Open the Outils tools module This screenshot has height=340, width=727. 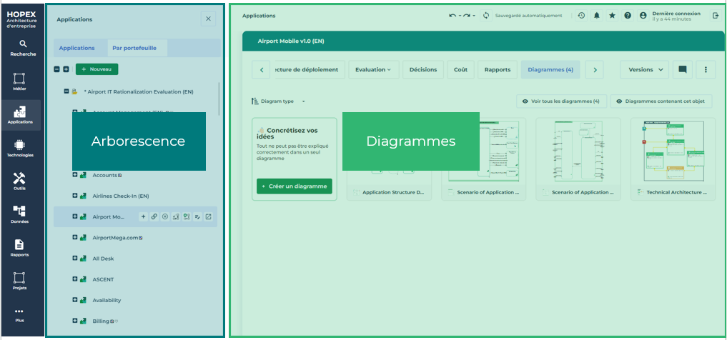20,180
